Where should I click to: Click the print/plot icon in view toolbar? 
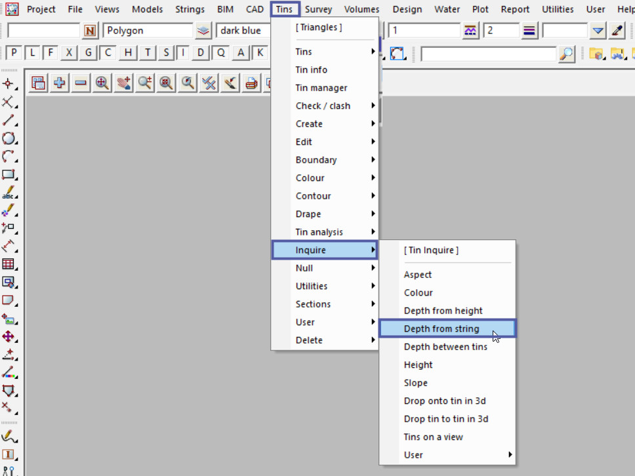251,83
